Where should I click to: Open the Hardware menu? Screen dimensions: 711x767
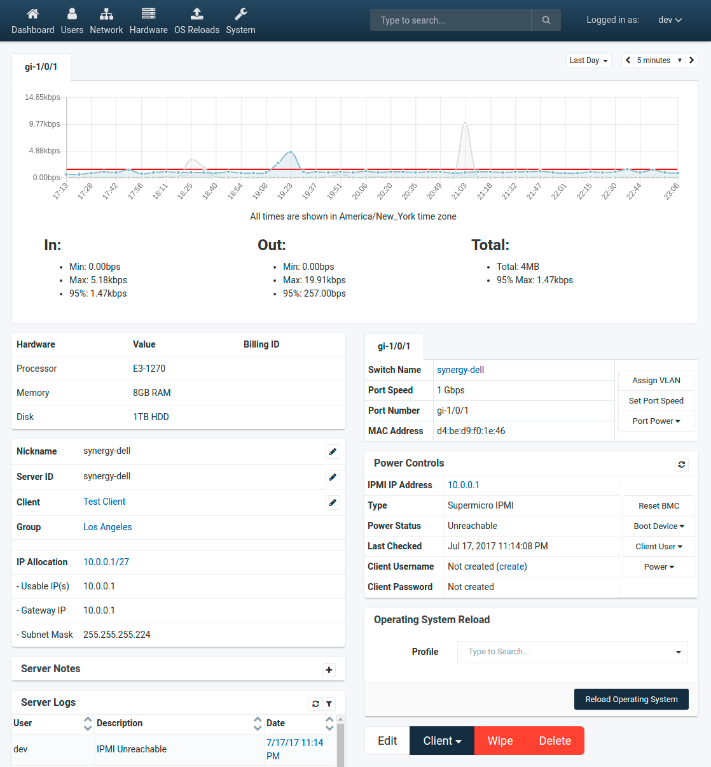(x=148, y=20)
